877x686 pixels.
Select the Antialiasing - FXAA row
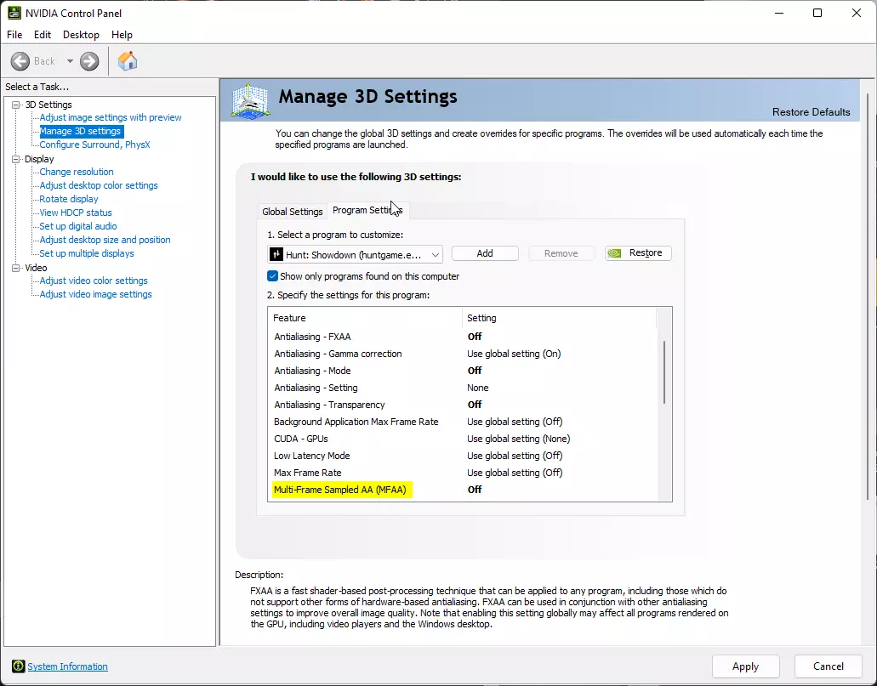(x=463, y=337)
